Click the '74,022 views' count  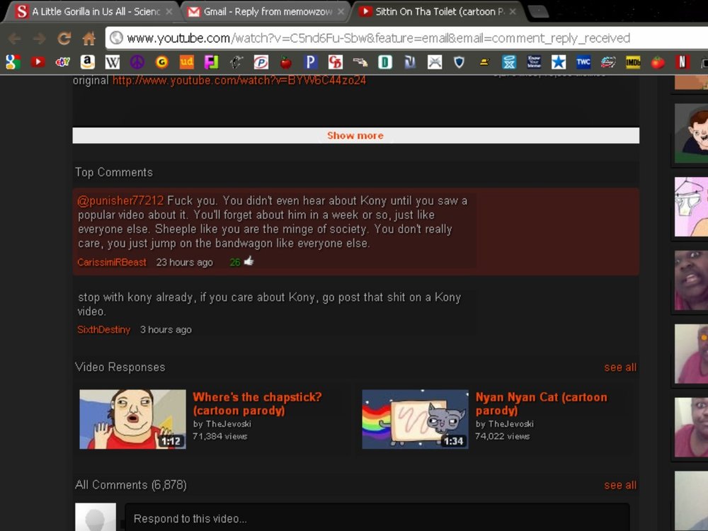point(502,436)
